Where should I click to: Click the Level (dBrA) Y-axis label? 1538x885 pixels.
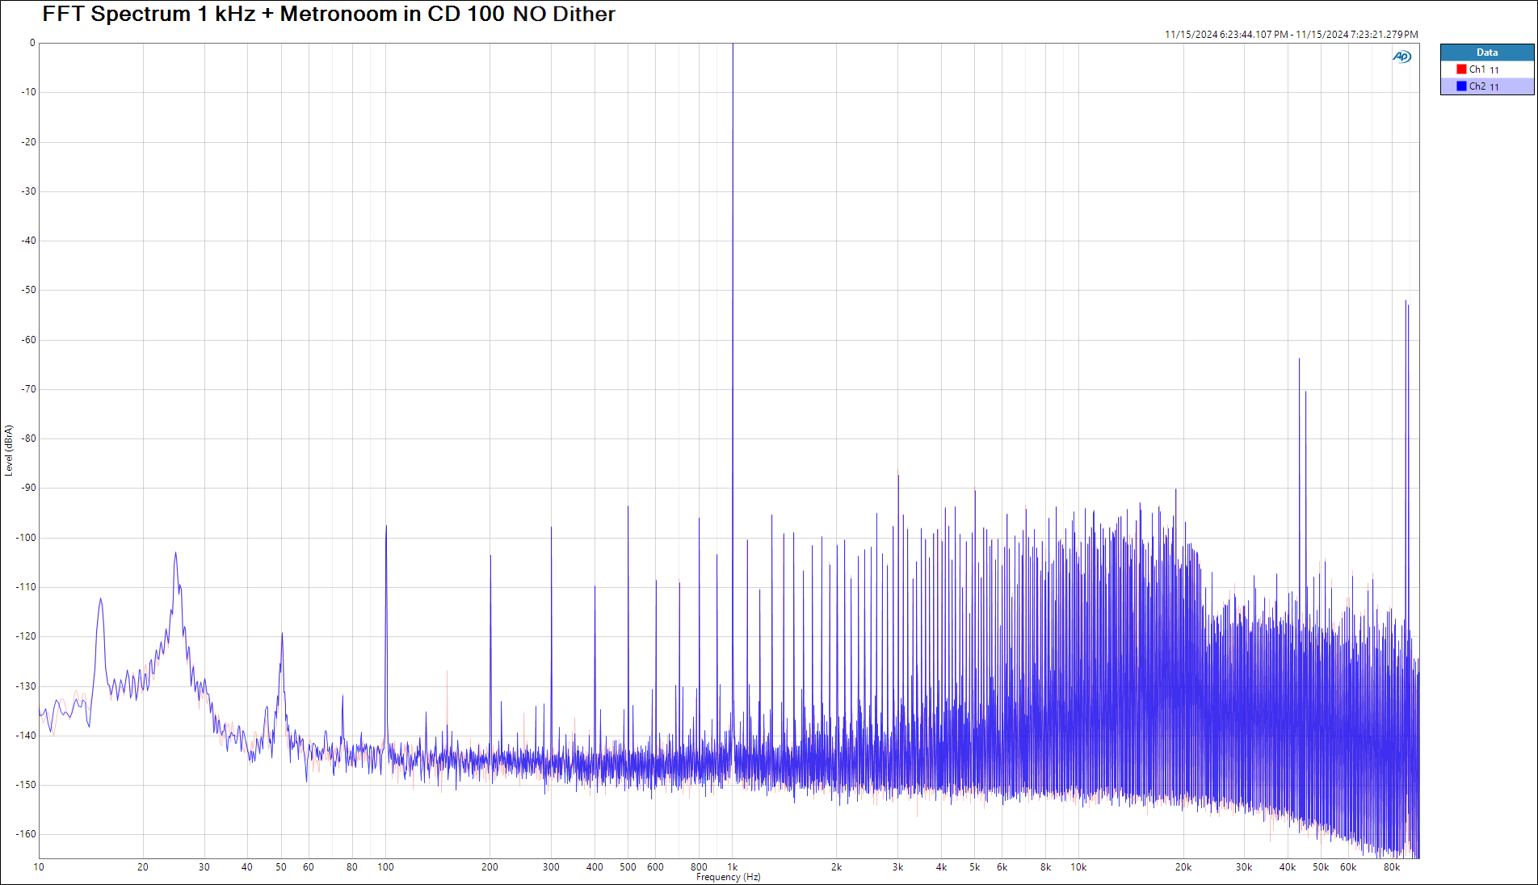coord(9,451)
